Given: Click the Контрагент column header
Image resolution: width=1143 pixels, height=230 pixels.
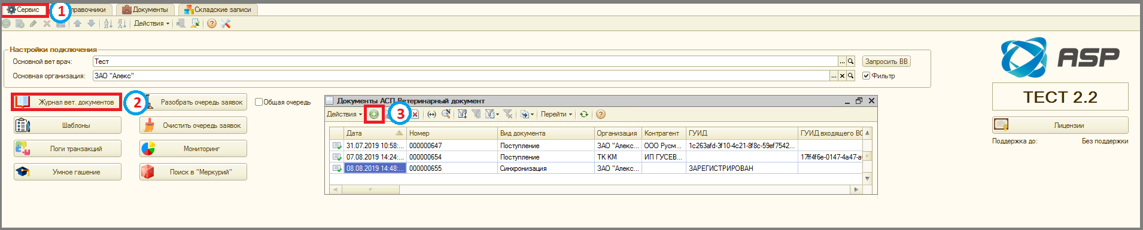Looking at the screenshot, I should tap(664, 133).
